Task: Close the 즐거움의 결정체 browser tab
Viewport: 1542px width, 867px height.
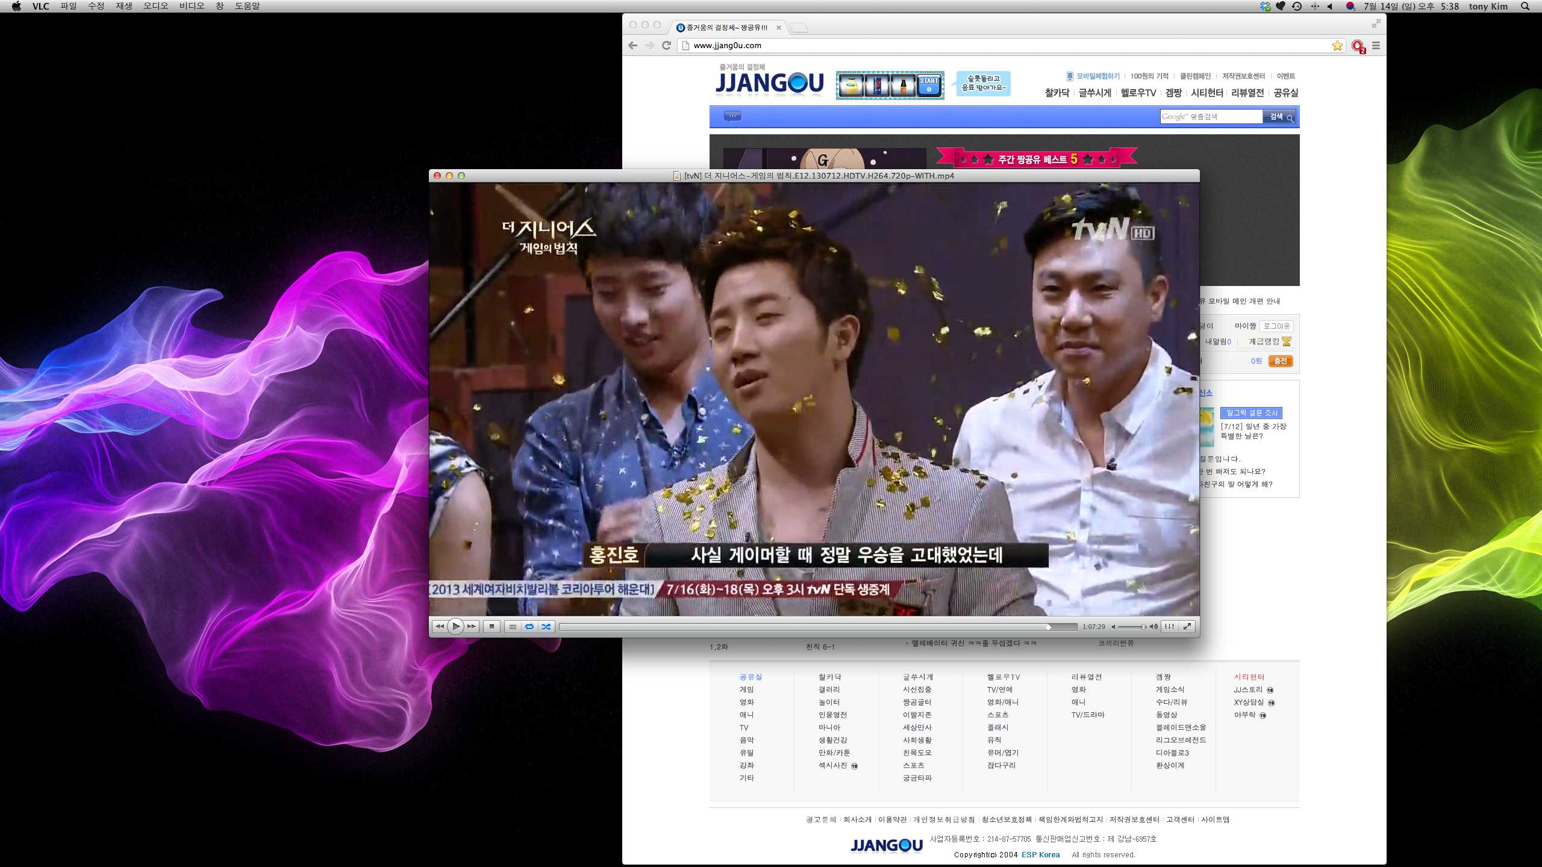Action: pyautogui.click(x=778, y=27)
